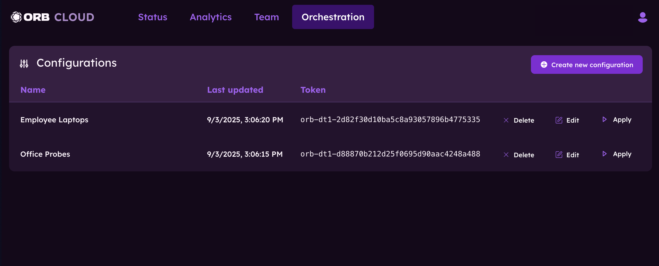
Task: Click the Token column header
Action: point(313,90)
